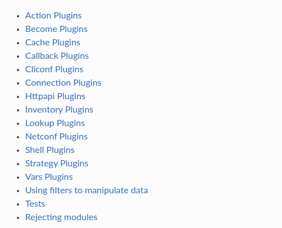Open Httpapi Plugins page

[55, 96]
